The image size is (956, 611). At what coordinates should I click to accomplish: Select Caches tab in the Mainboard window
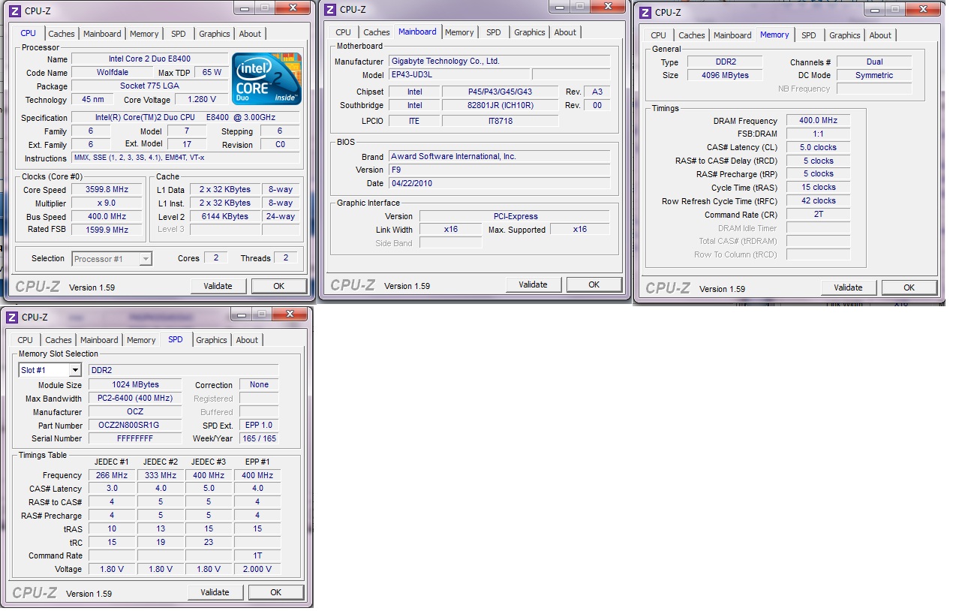377,32
